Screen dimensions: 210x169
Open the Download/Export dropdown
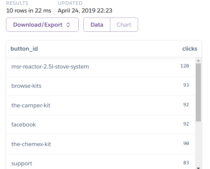(x=42, y=25)
